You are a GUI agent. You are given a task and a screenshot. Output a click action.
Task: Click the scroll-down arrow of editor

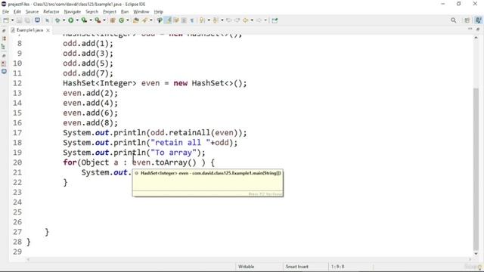[x=476, y=254]
